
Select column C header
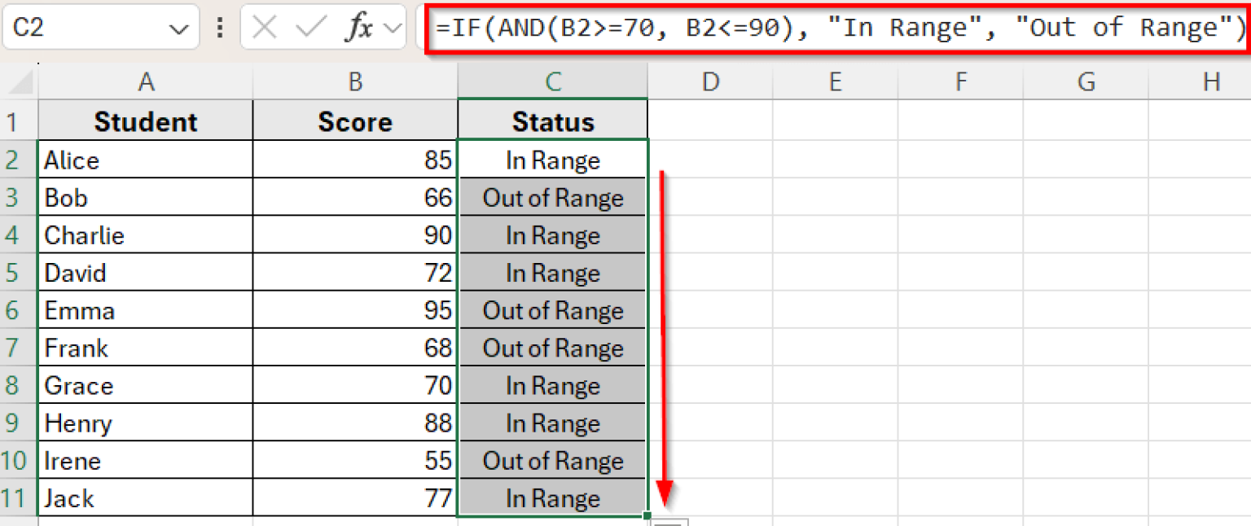coord(553,81)
